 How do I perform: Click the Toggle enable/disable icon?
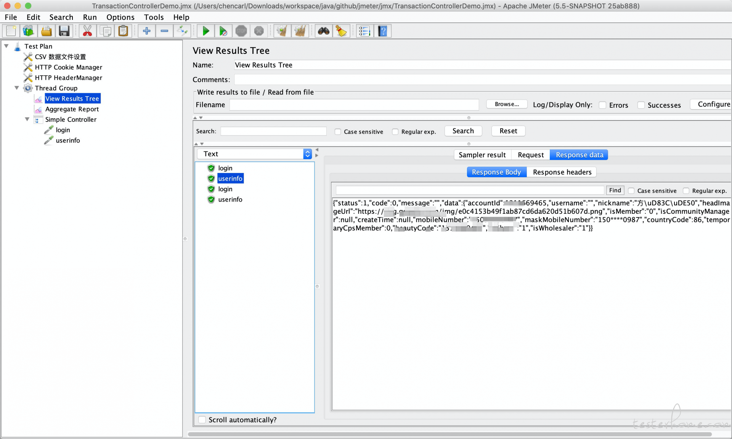(182, 31)
